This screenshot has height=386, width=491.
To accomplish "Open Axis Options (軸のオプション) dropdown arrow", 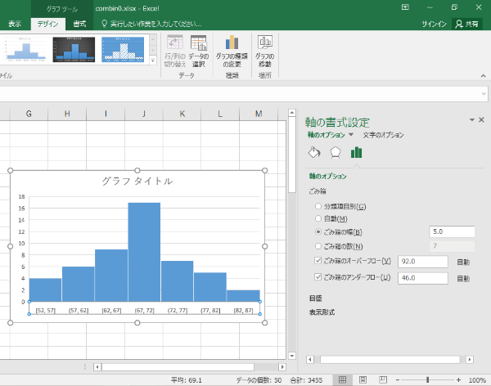I will pos(351,135).
